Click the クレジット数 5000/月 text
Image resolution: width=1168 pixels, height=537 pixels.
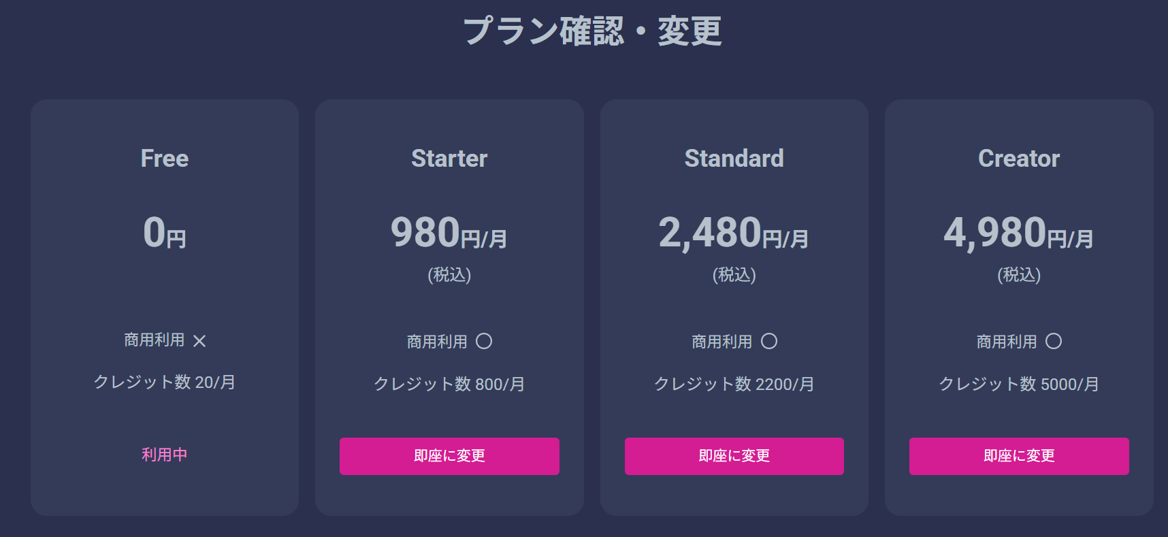coord(1019,385)
